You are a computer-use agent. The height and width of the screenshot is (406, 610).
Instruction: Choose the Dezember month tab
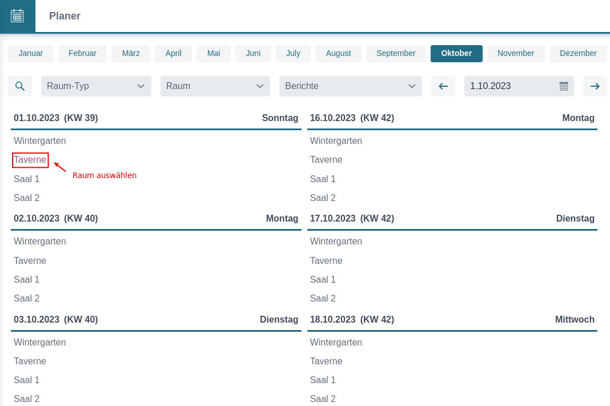coord(578,53)
